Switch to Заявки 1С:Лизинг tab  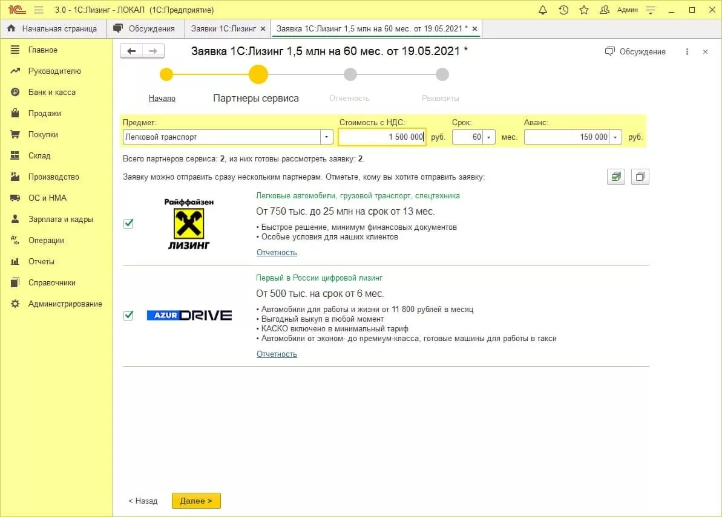[223, 28]
